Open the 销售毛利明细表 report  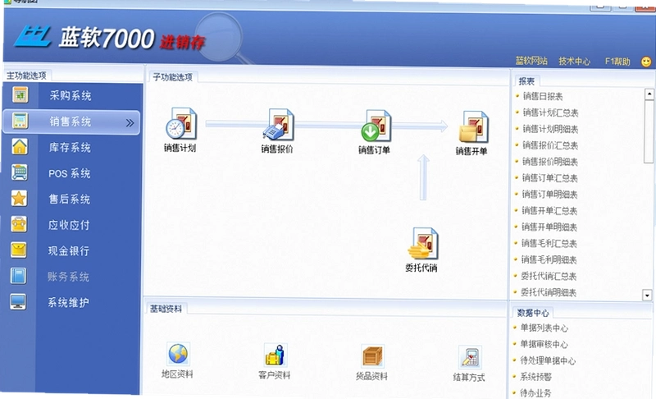point(549,259)
